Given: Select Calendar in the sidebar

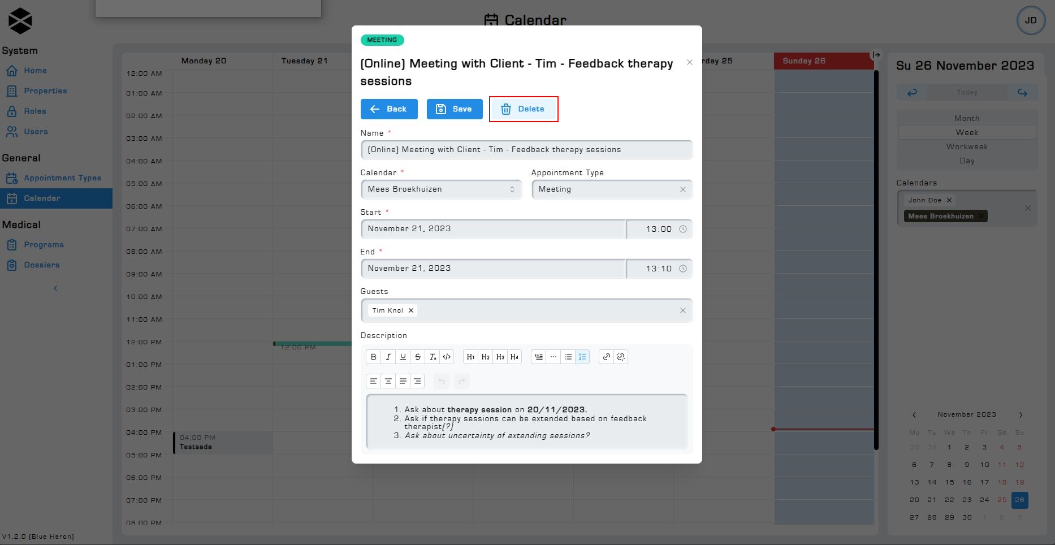Looking at the screenshot, I should coord(56,198).
